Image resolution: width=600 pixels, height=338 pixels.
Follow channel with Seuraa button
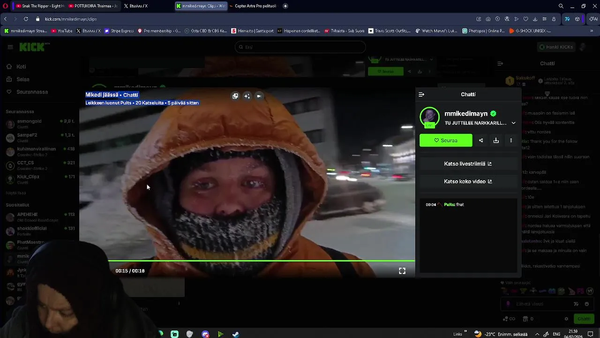[446, 140]
